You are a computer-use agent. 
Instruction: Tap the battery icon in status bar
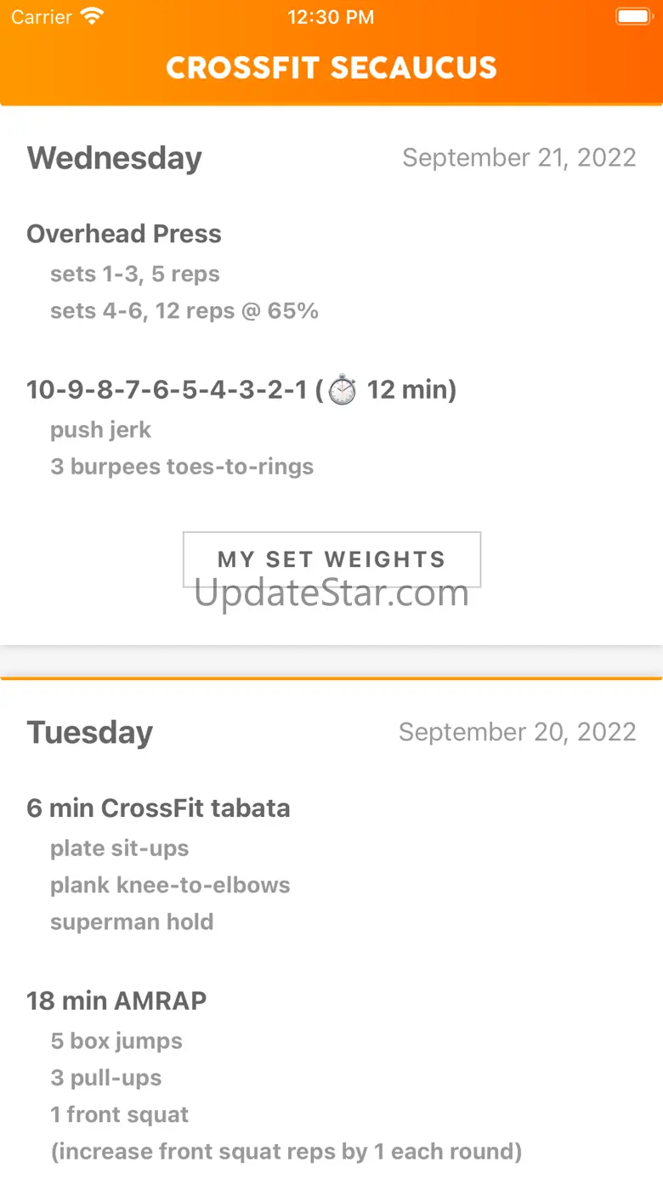[x=632, y=17]
